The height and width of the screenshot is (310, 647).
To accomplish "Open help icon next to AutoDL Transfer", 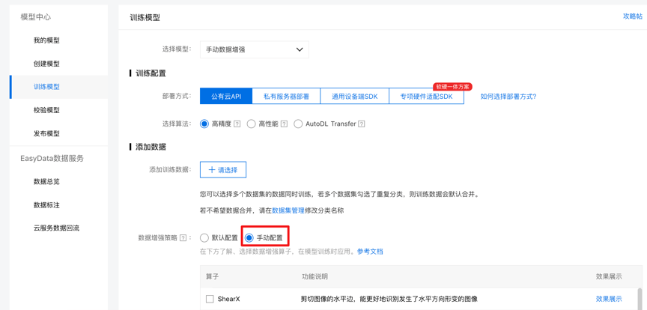I will 362,124.
